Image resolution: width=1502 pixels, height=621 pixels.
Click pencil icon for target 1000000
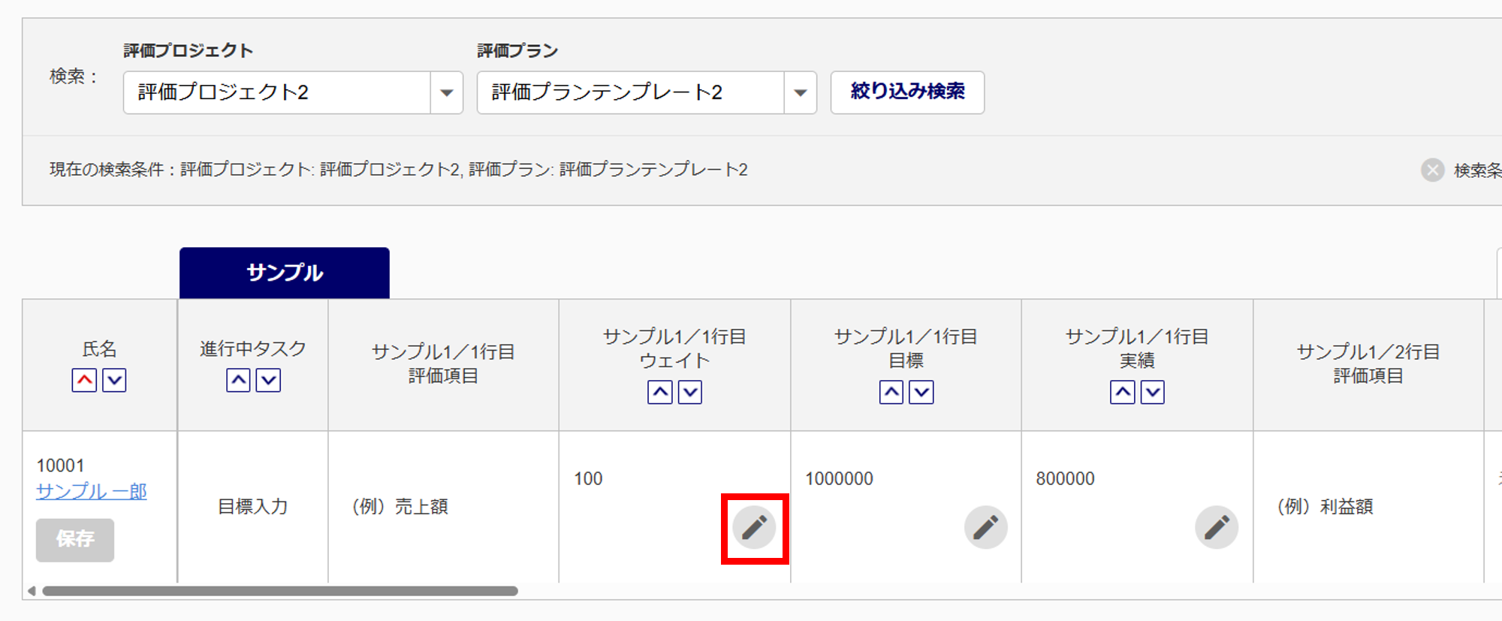point(985,528)
